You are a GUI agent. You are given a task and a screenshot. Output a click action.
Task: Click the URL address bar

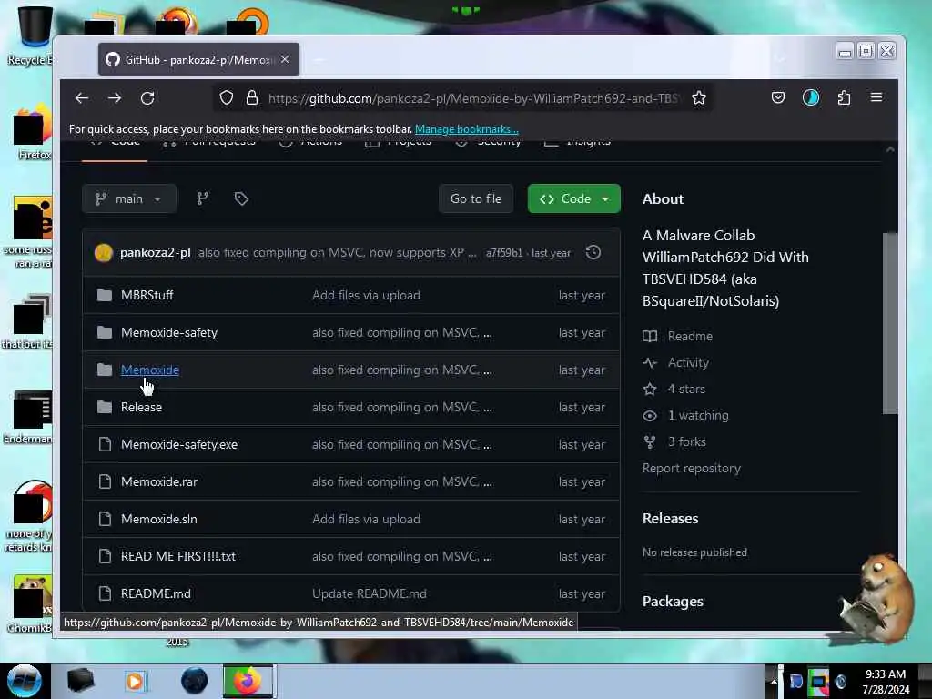click(463, 98)
